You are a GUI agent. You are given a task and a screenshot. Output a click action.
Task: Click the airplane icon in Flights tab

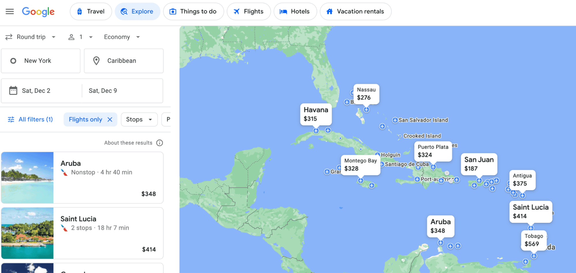coord(237,11)
